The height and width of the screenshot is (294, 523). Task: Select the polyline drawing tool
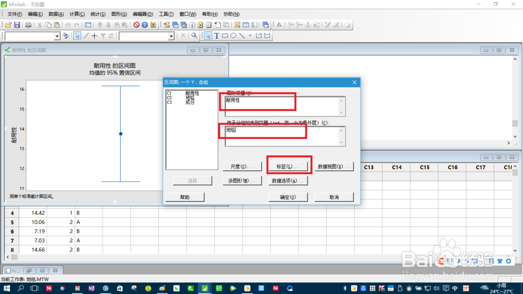tap(258, 36)
